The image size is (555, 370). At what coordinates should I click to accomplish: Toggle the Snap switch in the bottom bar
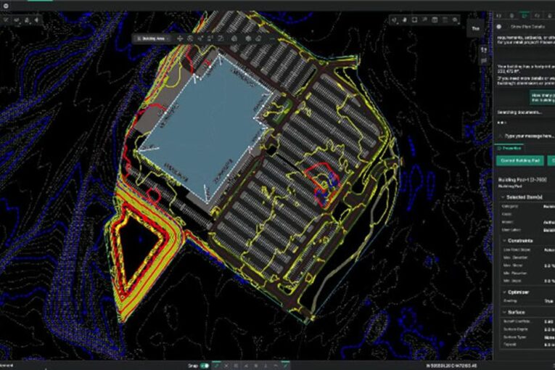(x=205, y=366)
